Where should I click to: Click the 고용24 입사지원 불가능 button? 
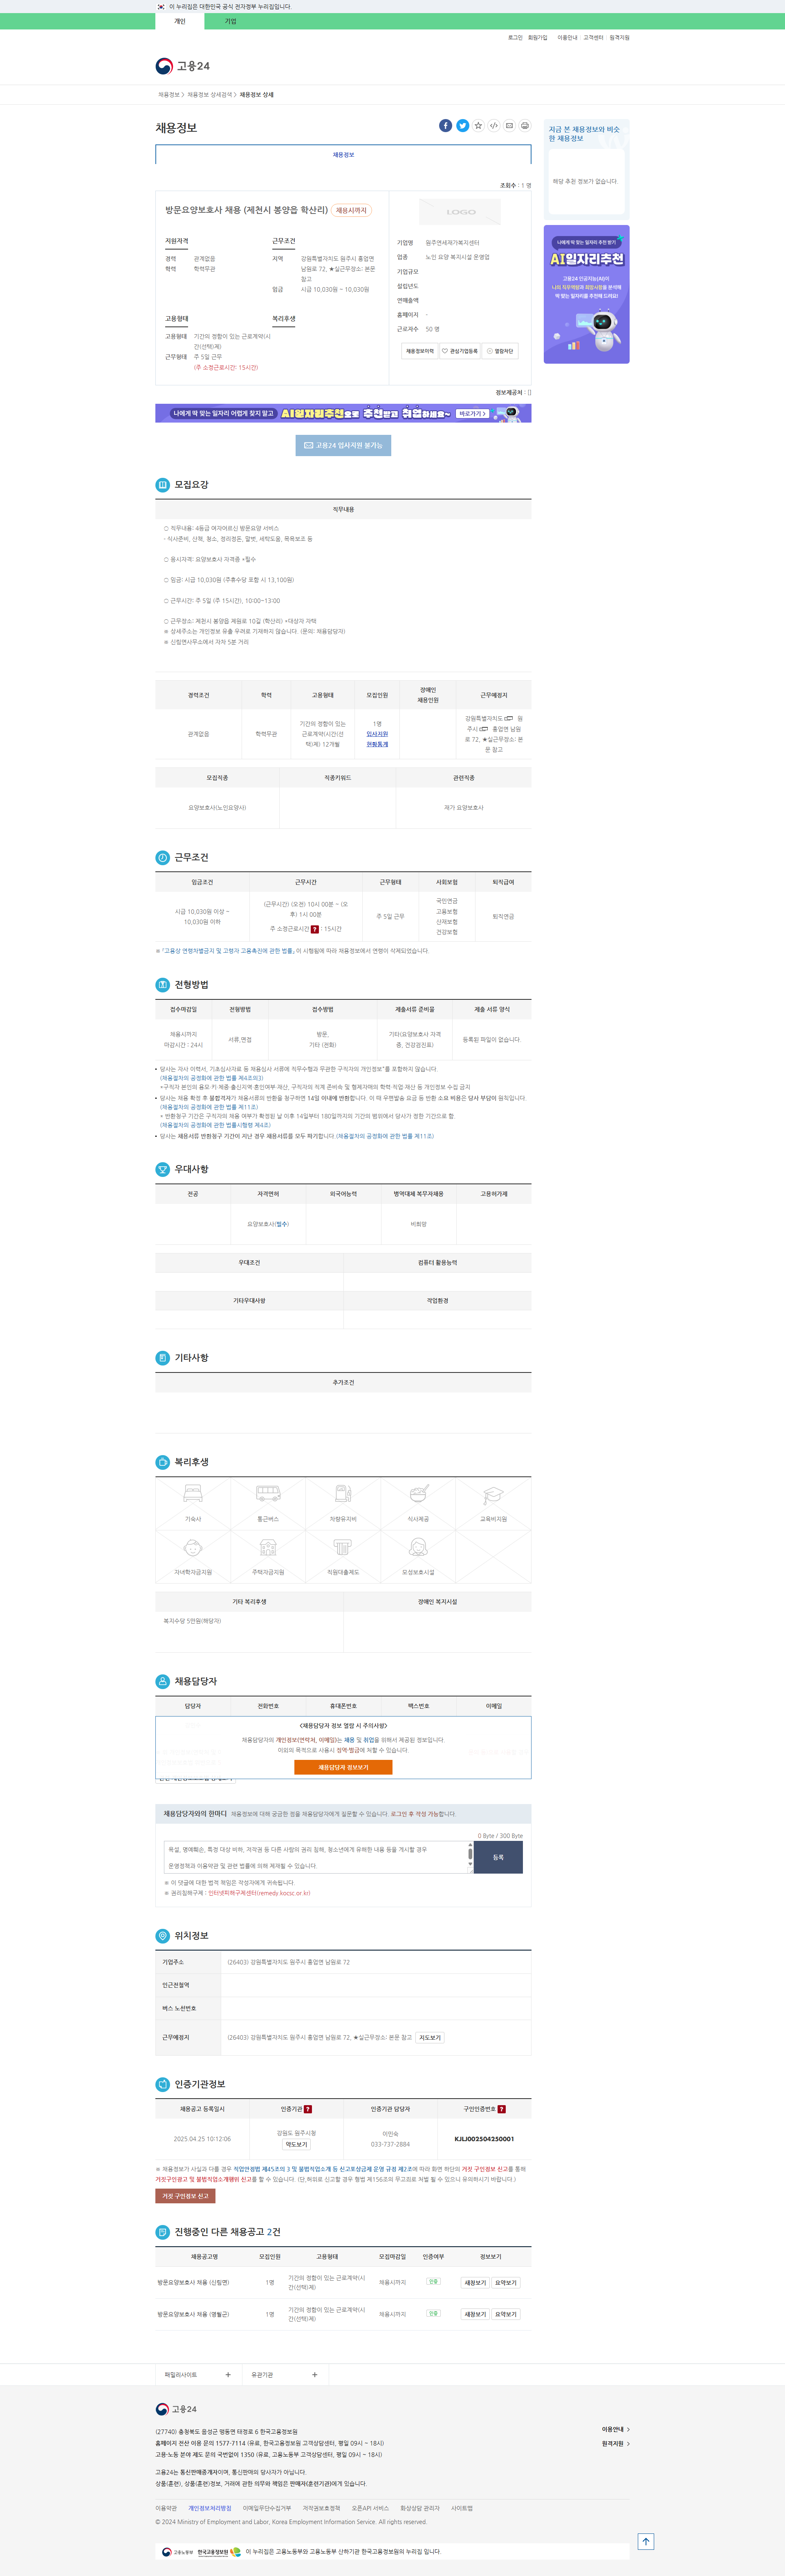tap(343, 445)
